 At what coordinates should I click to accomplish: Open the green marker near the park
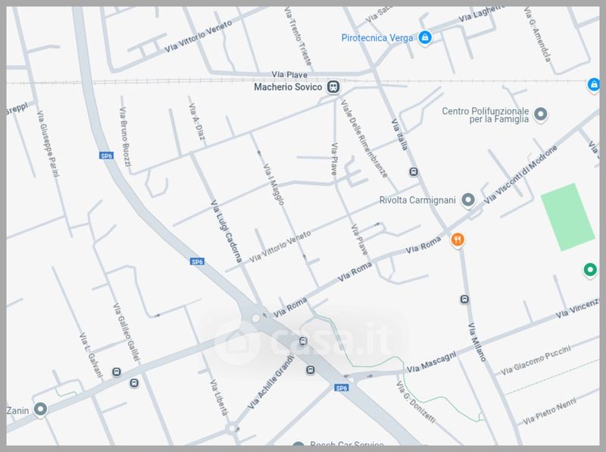coord(590,269)
